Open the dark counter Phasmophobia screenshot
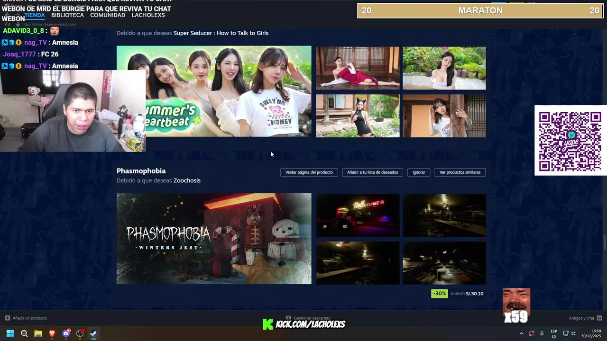Image resolution: width=607 pixels, height=341 pixels. pyautogui.click(x=444, y=215)
